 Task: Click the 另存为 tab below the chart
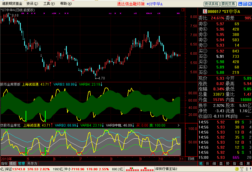(32, 164)
